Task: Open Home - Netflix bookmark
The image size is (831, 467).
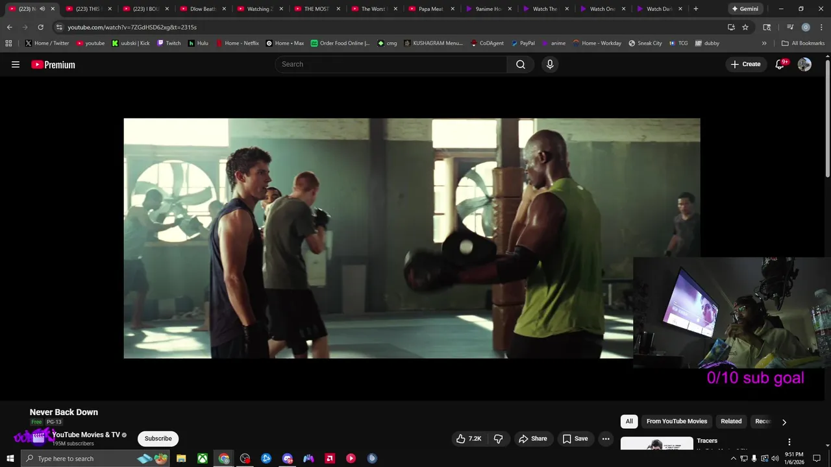Action: click(237, 43)
